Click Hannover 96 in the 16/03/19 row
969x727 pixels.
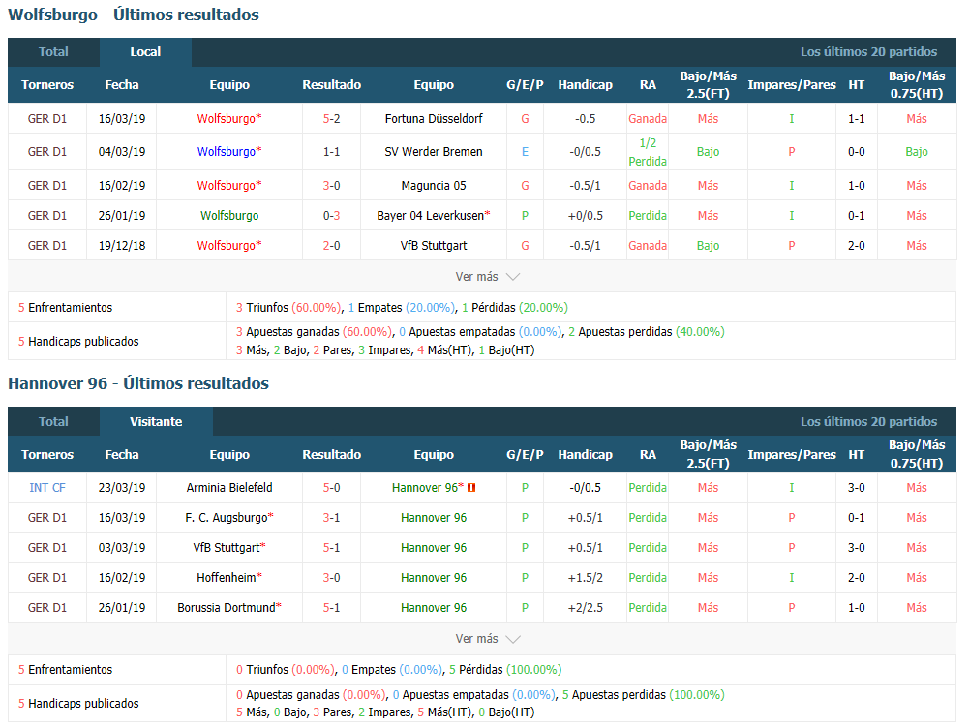pos(434,518)
